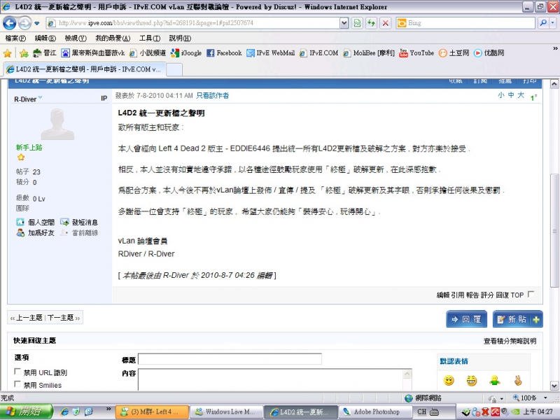Expand the favorites bar overflow chevron

point(555,48)
